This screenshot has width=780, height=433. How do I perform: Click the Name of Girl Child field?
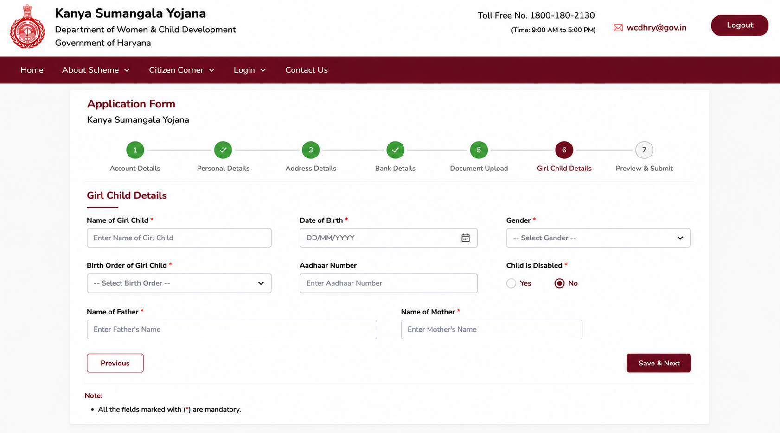point(179,238)
